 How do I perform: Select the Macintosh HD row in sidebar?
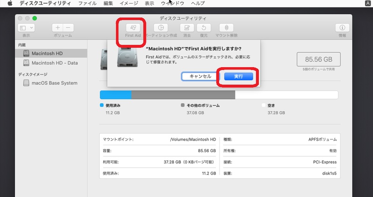point(51,53)
